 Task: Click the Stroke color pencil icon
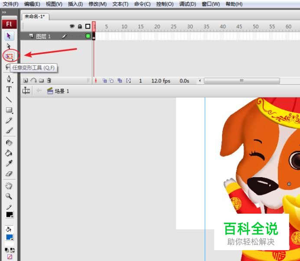point(9,207)
